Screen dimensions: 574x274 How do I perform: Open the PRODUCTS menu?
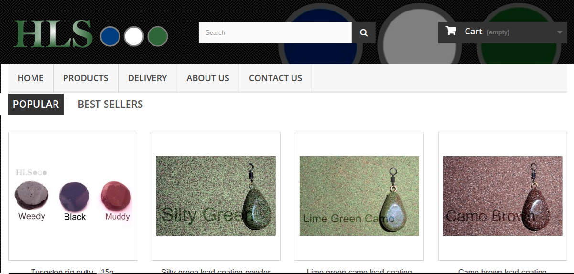86,78
